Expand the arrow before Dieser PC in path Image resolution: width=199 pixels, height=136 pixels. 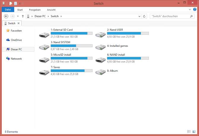32,16
